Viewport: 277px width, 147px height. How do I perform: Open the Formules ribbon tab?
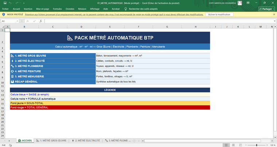tap(57, 8)
